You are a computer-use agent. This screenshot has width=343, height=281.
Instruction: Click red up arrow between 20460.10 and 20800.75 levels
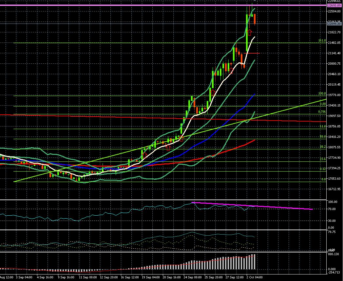[x=231, y=71]
